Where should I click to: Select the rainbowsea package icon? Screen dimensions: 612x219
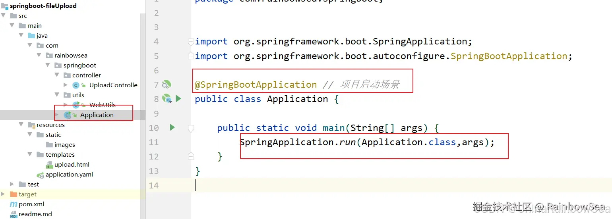click(x=49, y=56)
